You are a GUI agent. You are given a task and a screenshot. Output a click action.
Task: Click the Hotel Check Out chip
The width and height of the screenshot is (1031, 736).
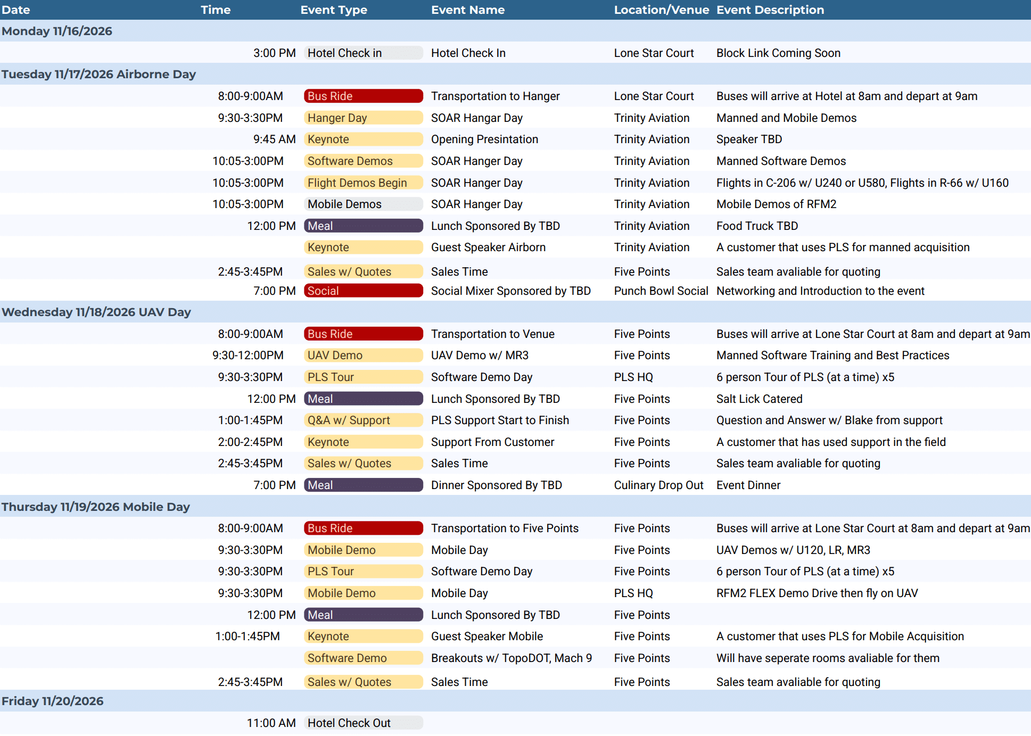pos(364,723)
